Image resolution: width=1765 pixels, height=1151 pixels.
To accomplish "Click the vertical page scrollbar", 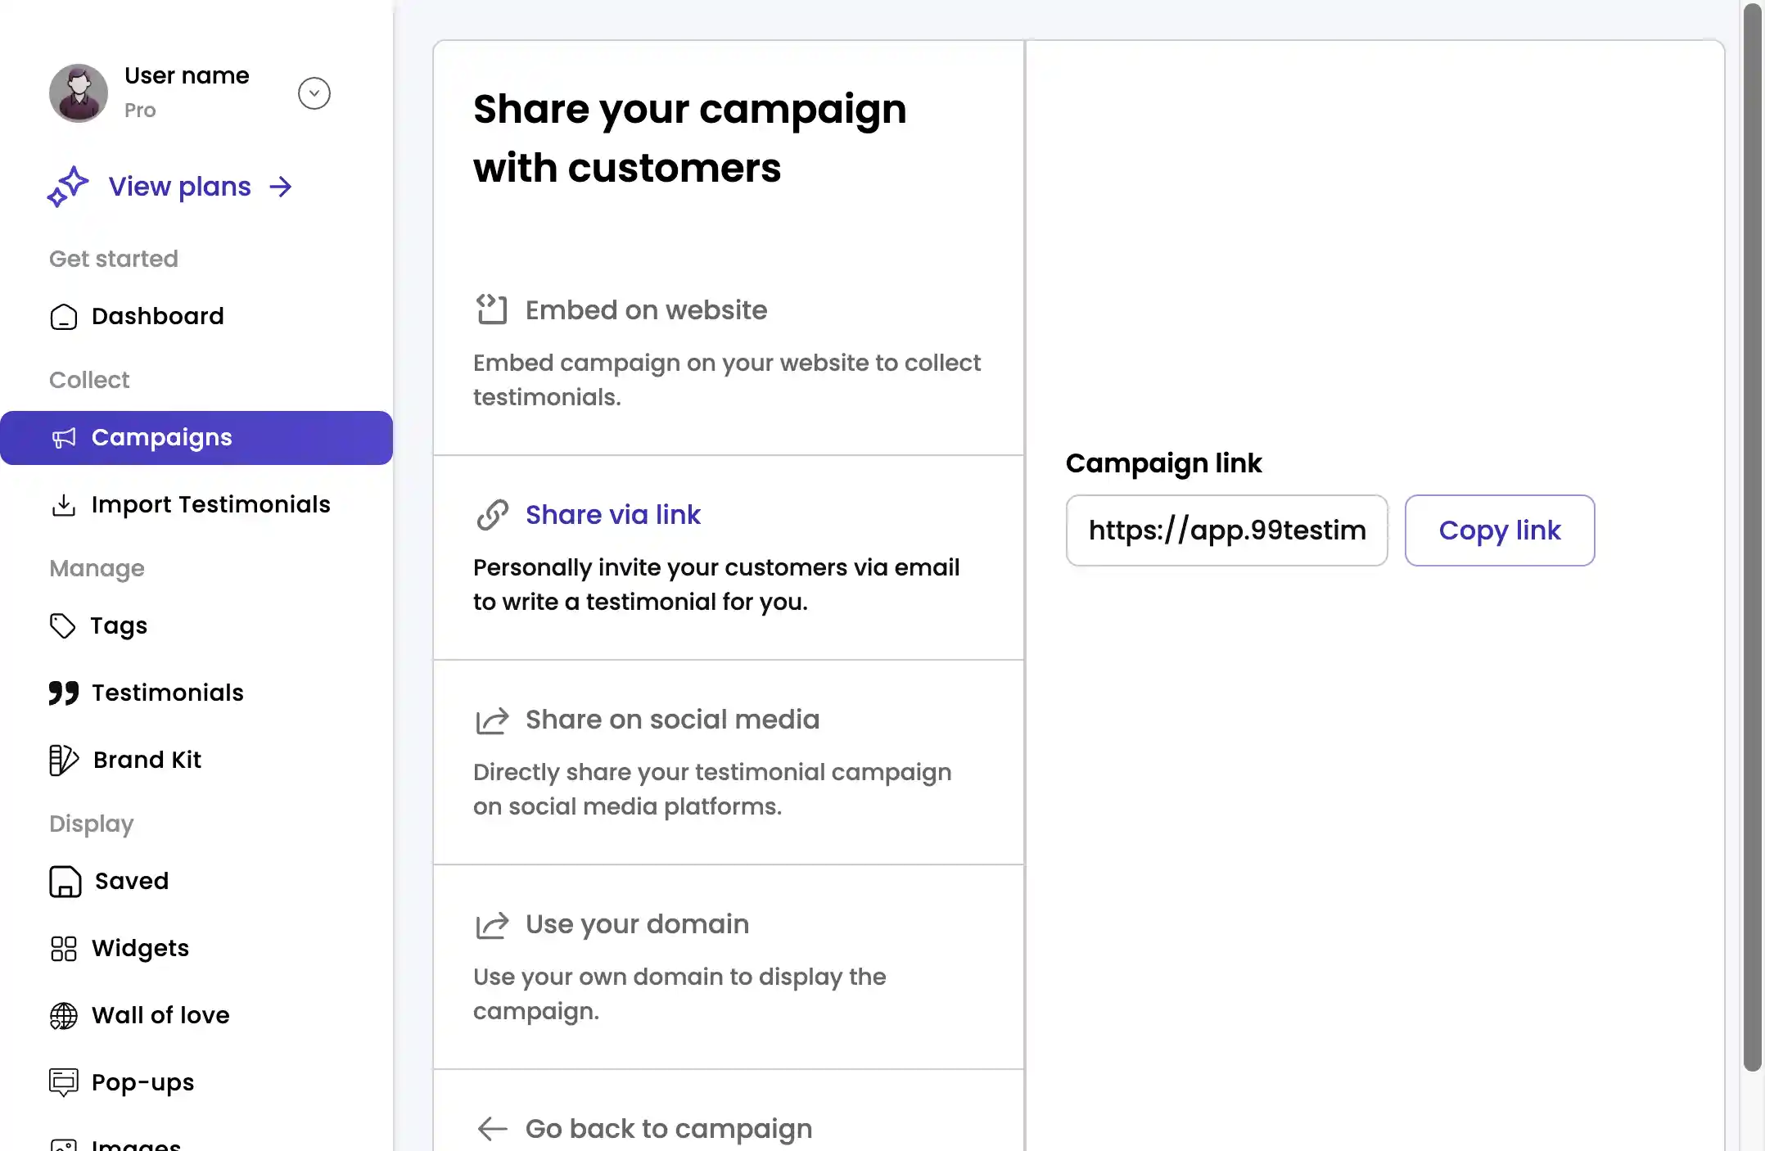I will (x=1751, y=532).
